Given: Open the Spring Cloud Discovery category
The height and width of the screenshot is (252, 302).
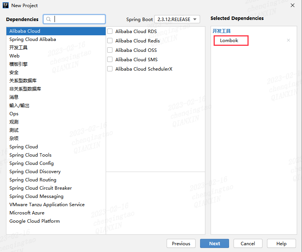Looking at the screenshot, I should (x=56, y=172).
